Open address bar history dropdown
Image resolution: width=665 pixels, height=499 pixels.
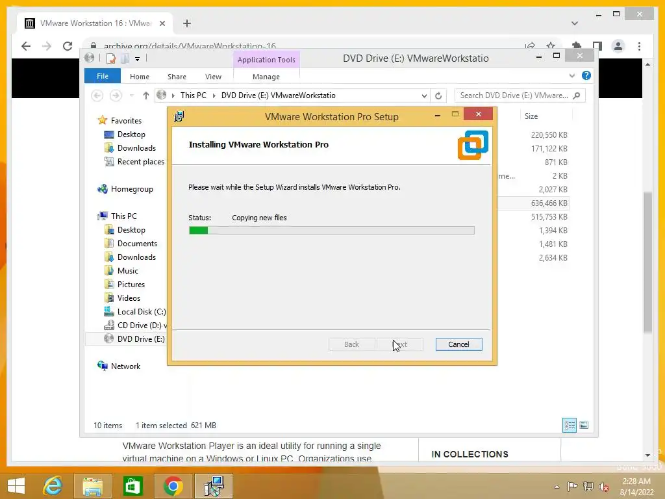(424, 96)
